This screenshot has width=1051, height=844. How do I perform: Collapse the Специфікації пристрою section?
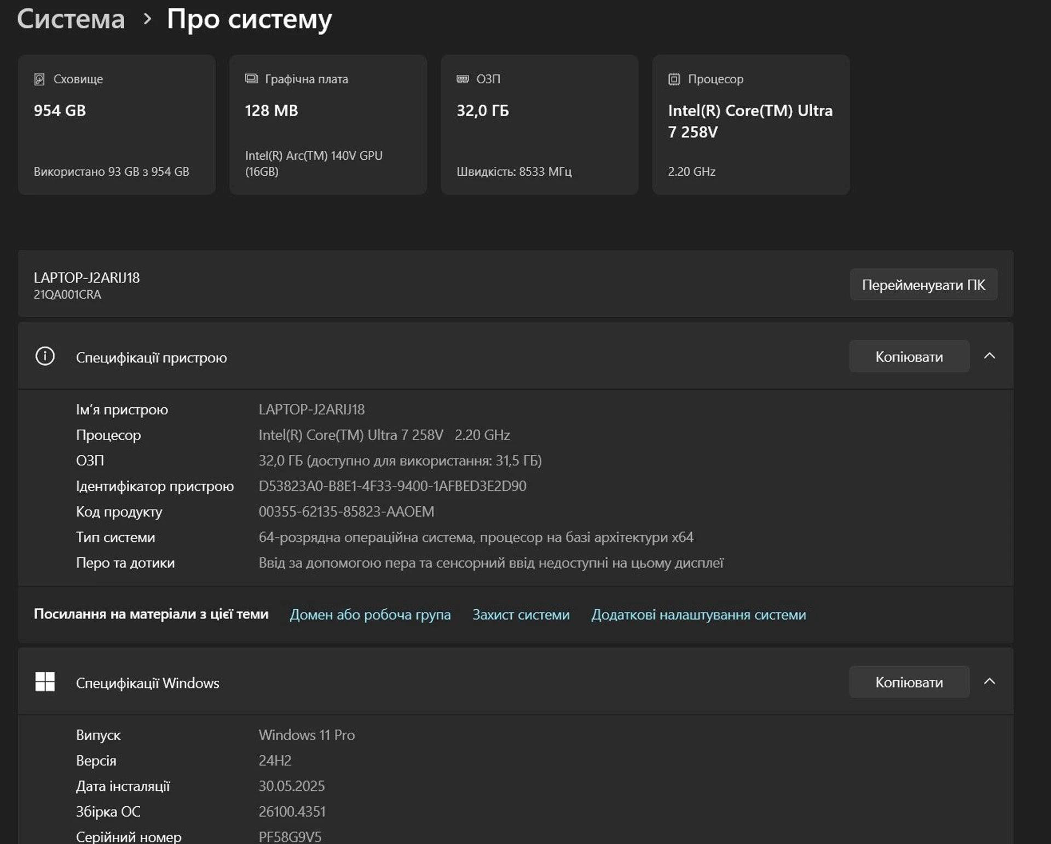pyautogui.click(x=989, y=356)
